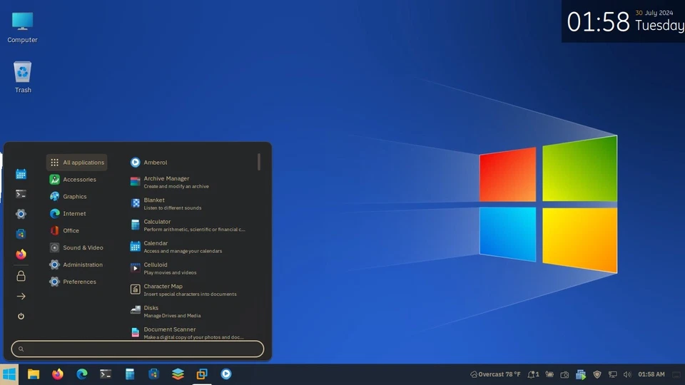Click the power button in menu sidebar
The width and height of the screenshot is (685, 385).
[21, 316]
